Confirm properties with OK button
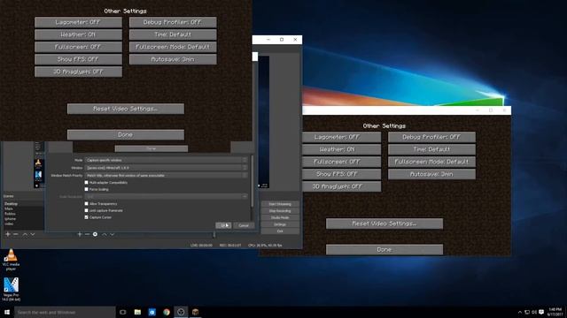 [x=223, y=225]
